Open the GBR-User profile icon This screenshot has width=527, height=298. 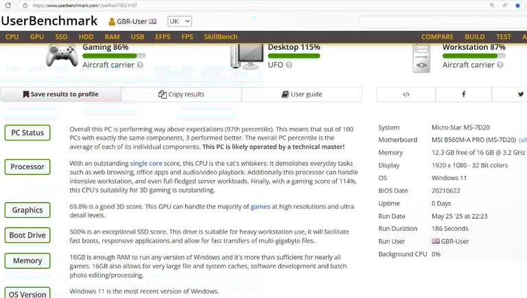click(x=112, y=22)
